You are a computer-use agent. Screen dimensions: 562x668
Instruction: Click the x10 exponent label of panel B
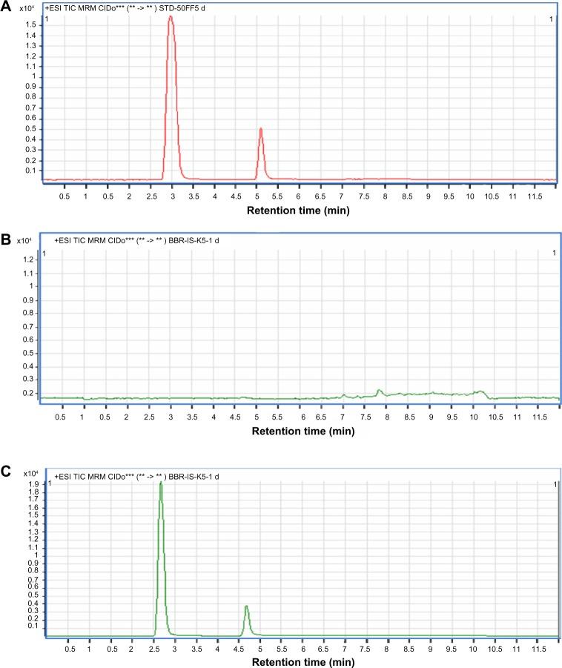(24, 241)
